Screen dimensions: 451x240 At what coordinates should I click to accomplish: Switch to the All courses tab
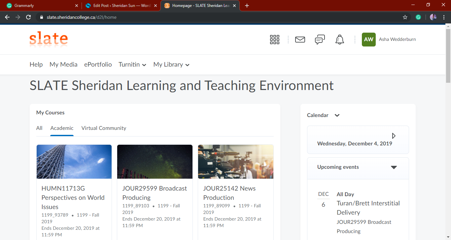pos(39,128)
